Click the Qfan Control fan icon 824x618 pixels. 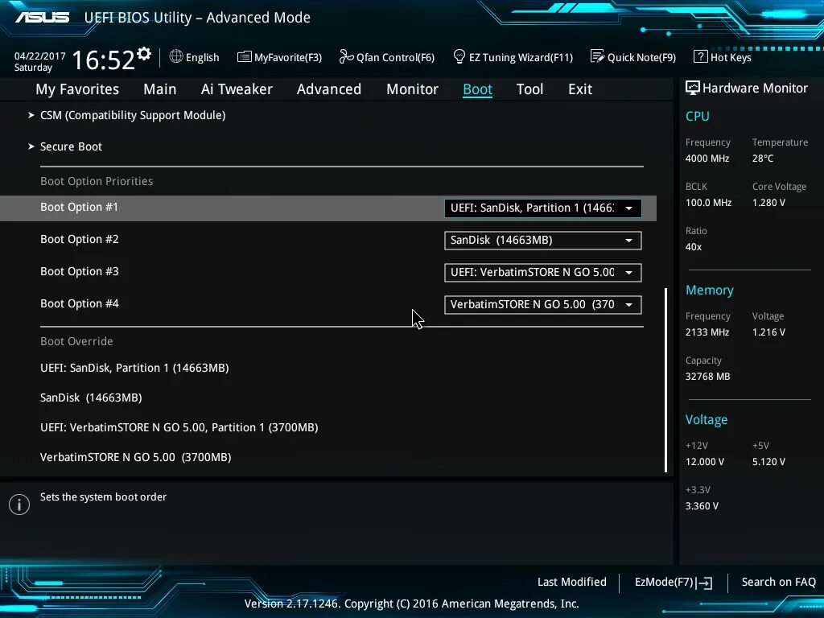coord(346,56)
